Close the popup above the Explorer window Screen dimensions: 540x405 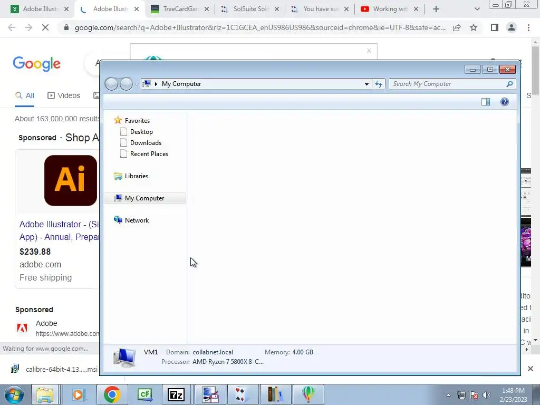pyautogui.click(x=369, y=51)
